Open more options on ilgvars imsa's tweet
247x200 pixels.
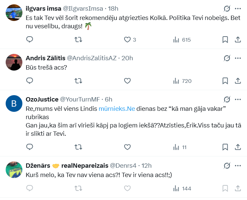point(238,8)
